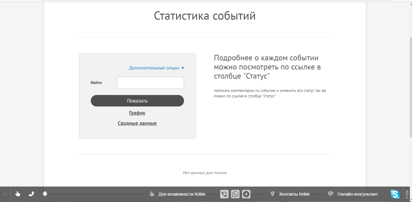Select the microphone icon in bottom bar
The width and height of the screenshot is (412, 202).
(45, 194)
